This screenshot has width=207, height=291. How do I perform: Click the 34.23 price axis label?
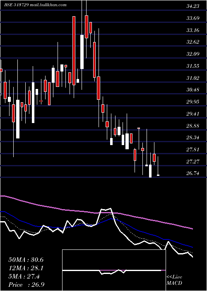pos(193,6)
